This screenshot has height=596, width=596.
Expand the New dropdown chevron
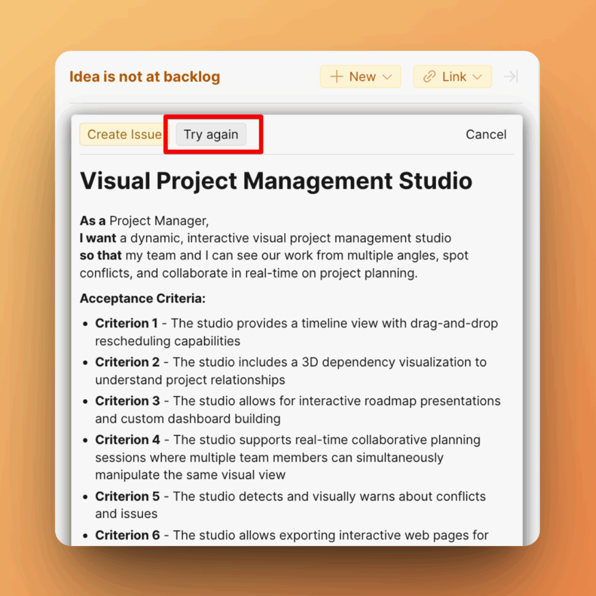point(388,77)
